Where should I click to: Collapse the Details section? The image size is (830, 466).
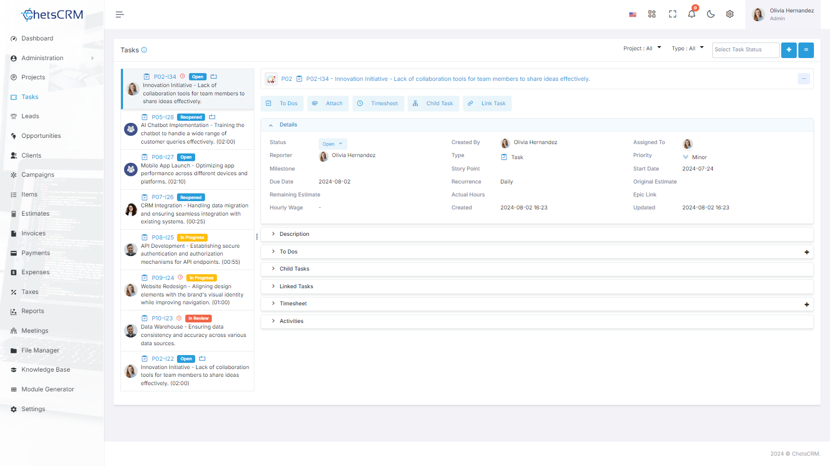point(537,125)
